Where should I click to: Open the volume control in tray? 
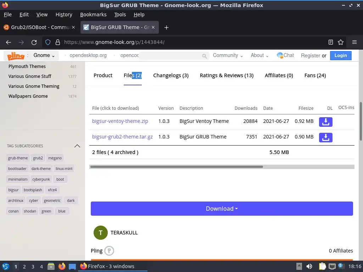(x=309, y=266)
